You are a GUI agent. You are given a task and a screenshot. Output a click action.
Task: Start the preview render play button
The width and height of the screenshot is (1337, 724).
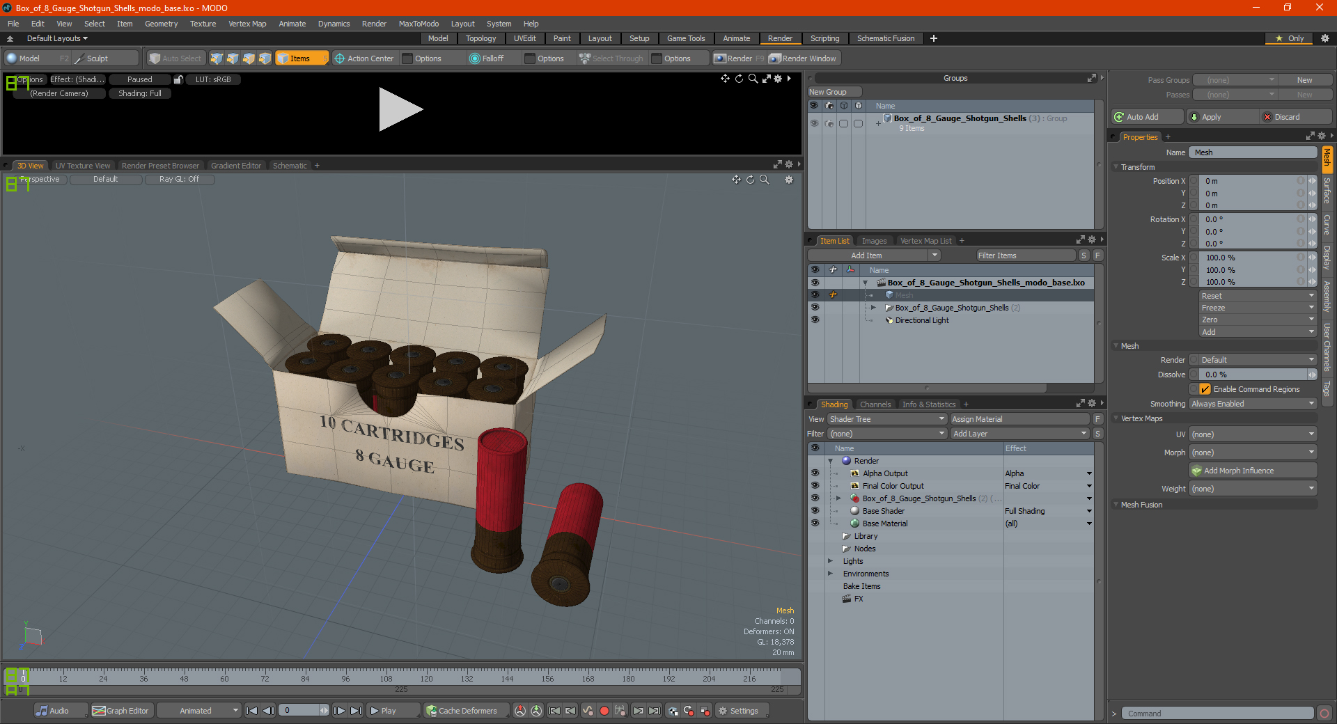(x=400, y=109)
